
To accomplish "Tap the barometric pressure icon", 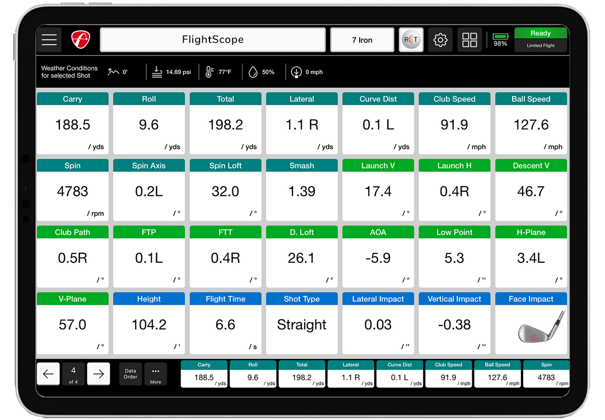I will 157,72.
